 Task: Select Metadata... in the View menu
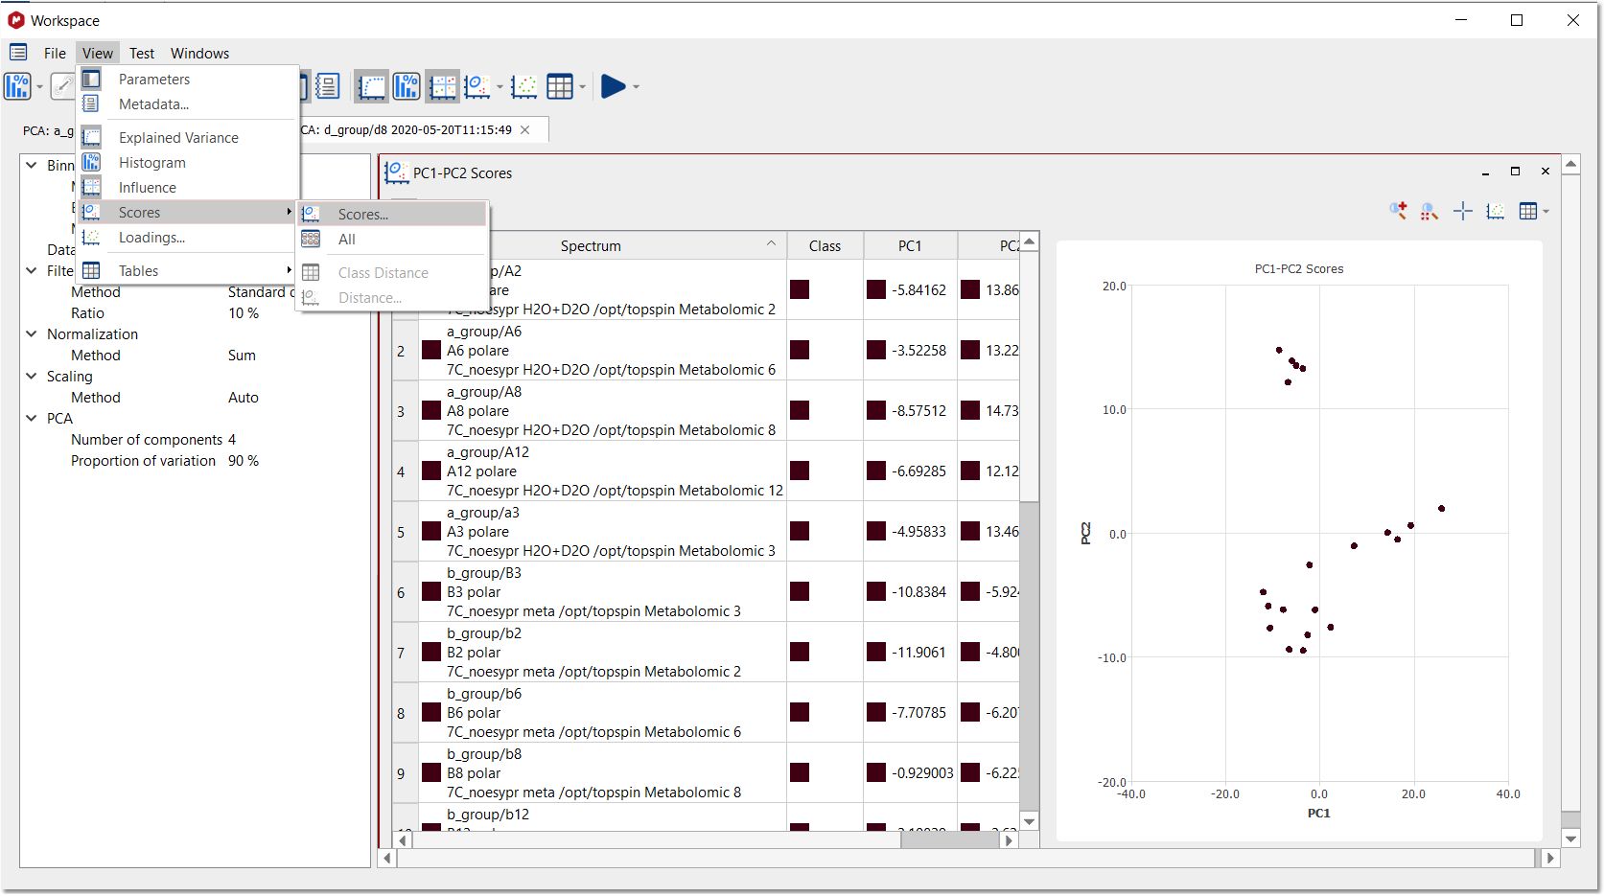click(188, 104)
